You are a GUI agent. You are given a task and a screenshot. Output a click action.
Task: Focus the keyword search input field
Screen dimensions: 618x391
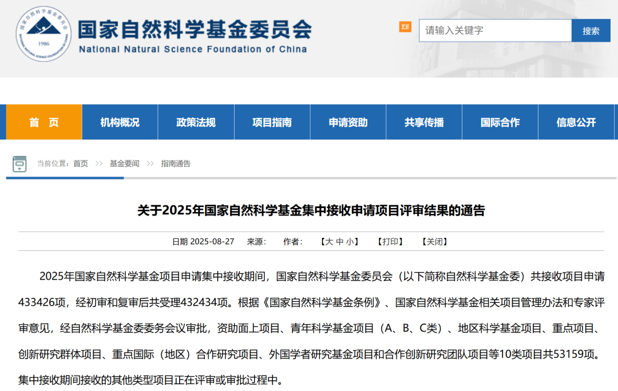[494, 30]
